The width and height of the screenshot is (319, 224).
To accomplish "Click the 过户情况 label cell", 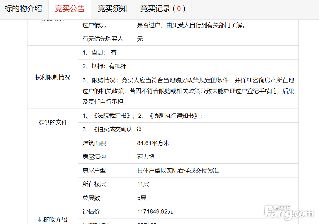I will coord(94,25).
